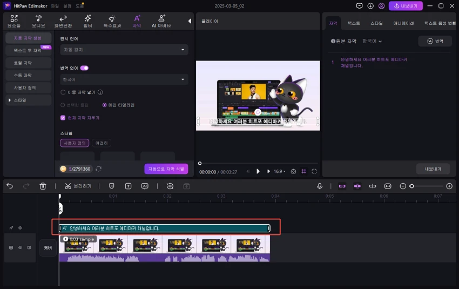
Task: Click the feedback message icon in title bar
Action: pyautogui.click(x=359, y=6)
